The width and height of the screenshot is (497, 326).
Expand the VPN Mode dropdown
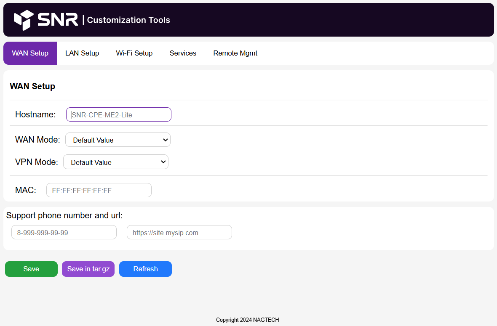pos(115,162)
